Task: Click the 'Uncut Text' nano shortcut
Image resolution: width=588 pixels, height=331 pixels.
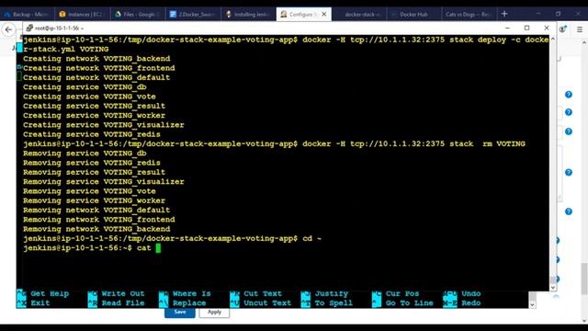Action: [267, 302]
